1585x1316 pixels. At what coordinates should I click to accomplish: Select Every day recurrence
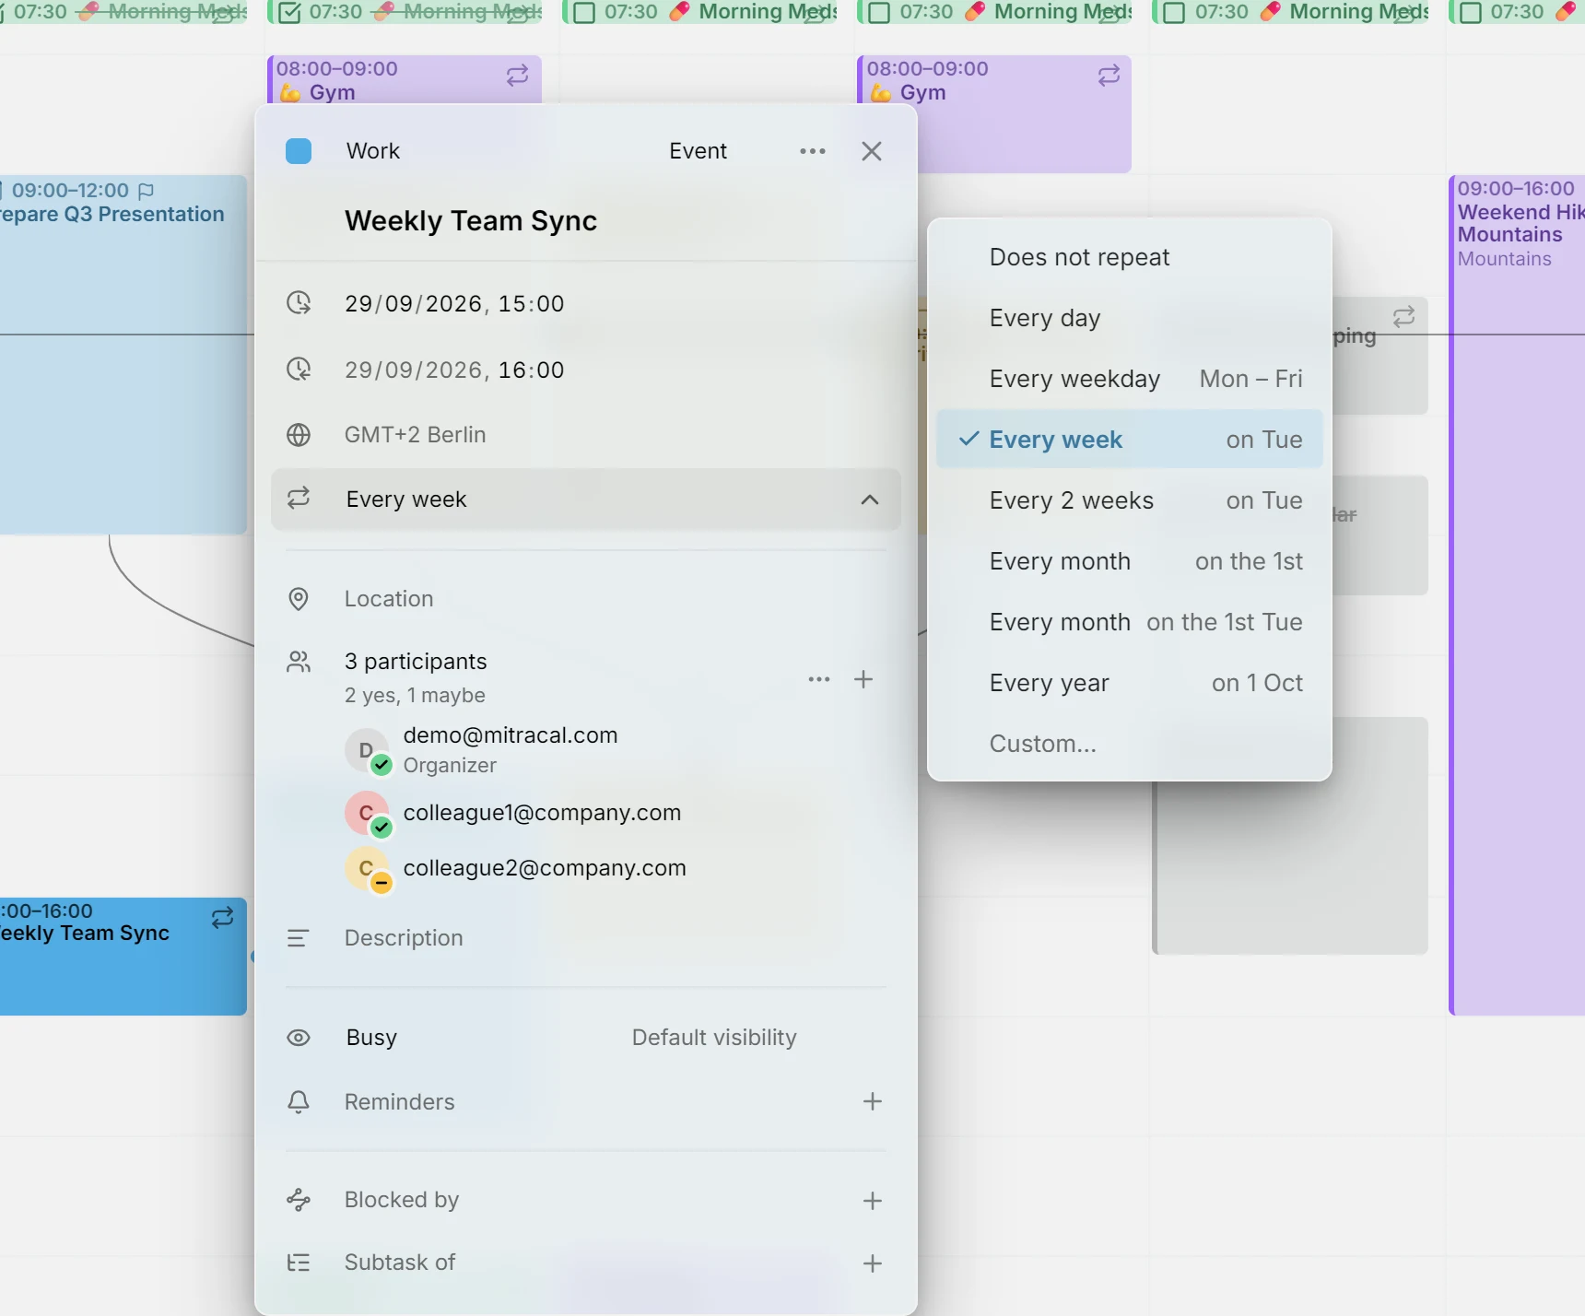1130,318
